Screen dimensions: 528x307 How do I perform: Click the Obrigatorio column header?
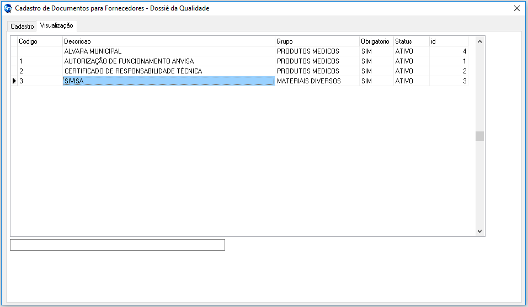click(x=375, y=41)
